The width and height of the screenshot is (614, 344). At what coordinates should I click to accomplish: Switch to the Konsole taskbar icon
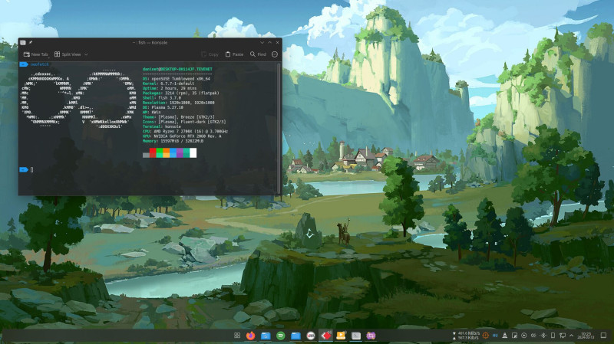pos(355,336)
